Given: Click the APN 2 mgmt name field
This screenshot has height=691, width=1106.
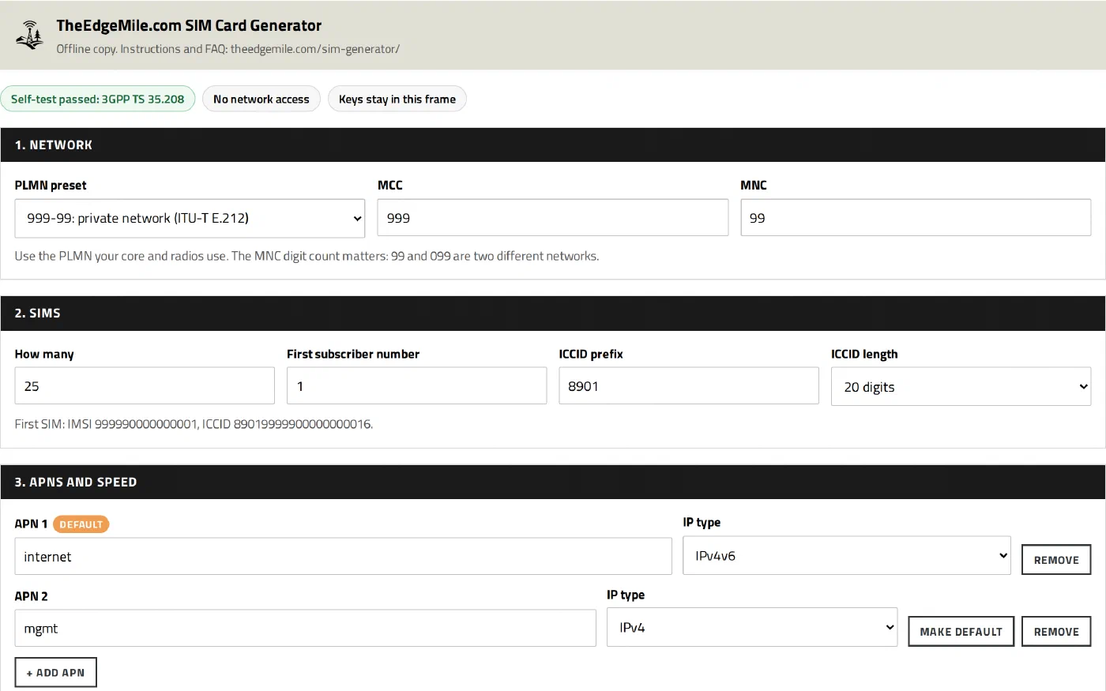Looking at the screenshot, I should (305, 628).
